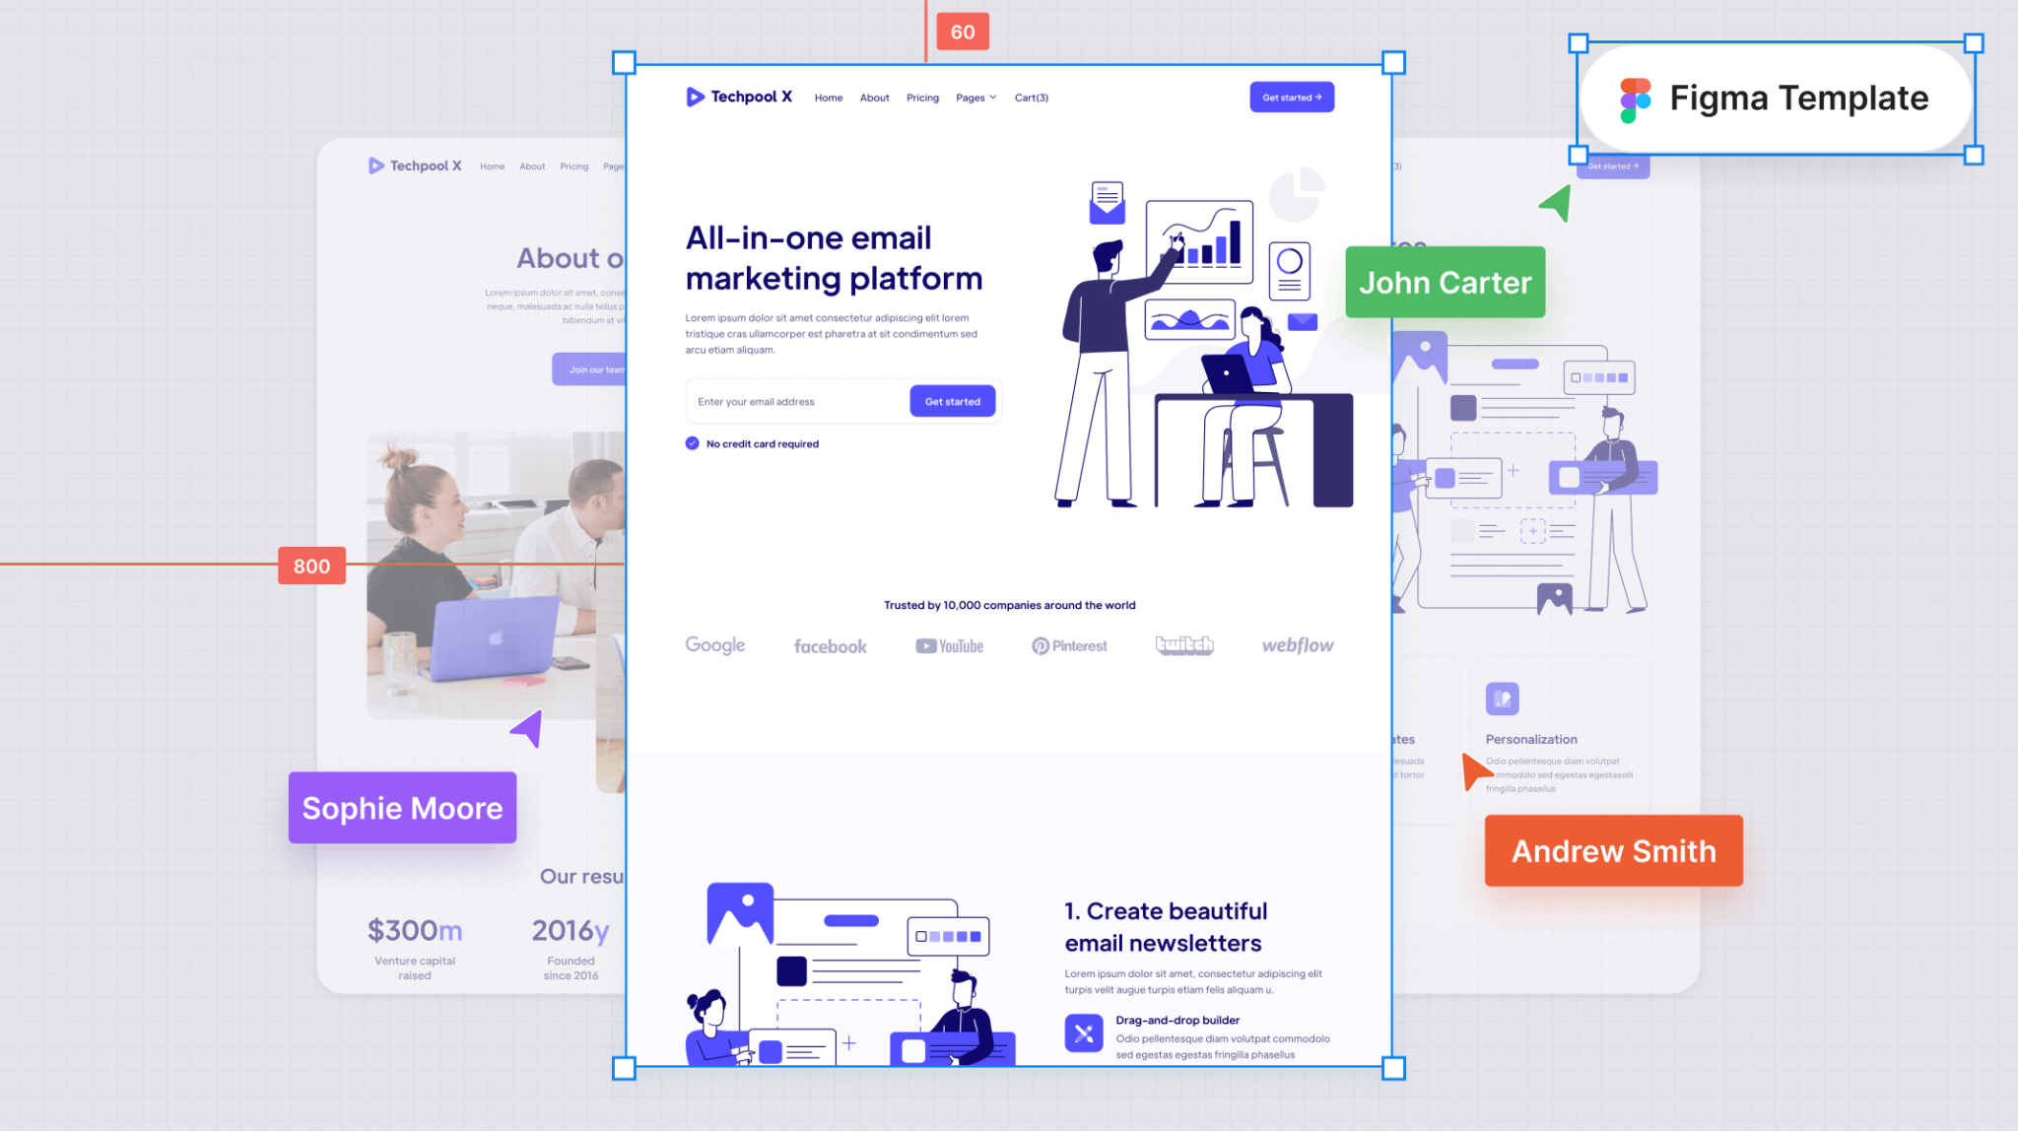
Task: Click the green arrow cursor icon top-right
Action: tap(1555, 204)
